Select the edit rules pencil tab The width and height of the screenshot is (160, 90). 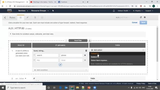point(27,17)
